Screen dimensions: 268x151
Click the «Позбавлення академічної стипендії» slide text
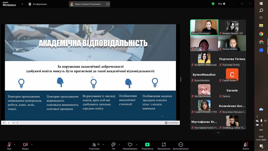pos(128,100)
